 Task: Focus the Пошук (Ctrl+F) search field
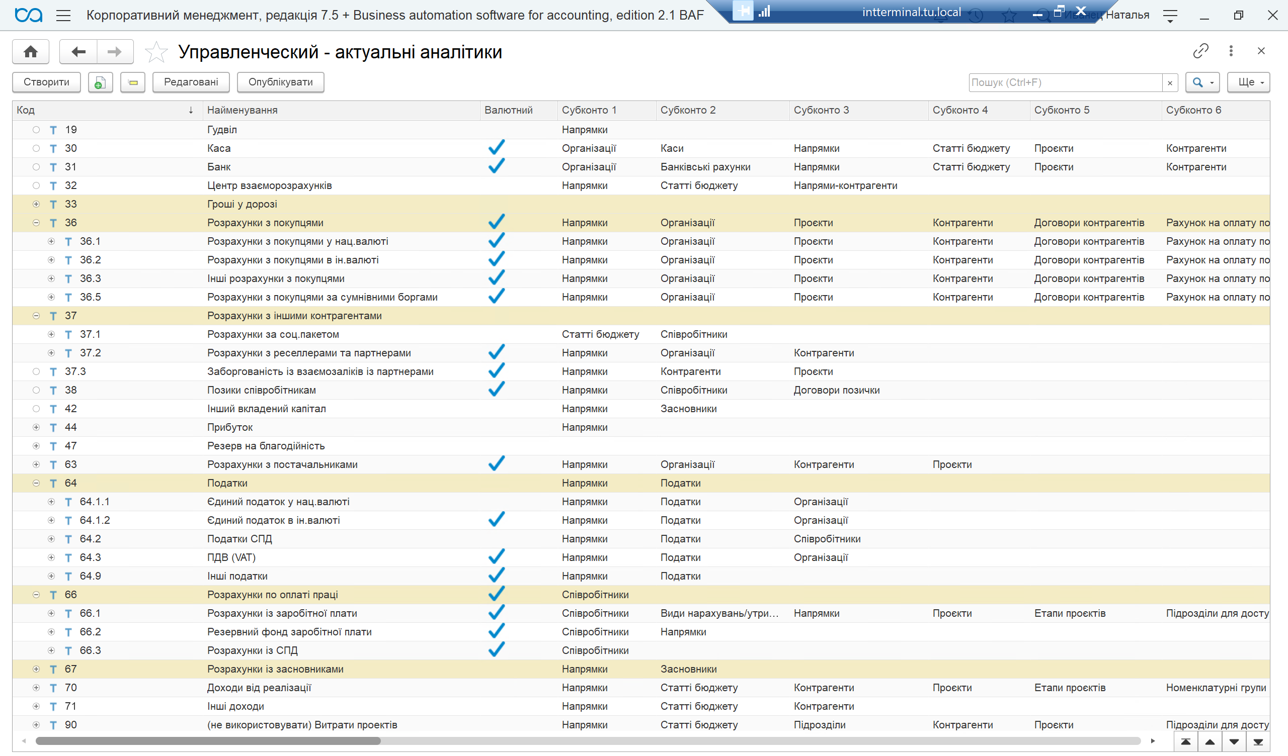pos(1065,83)
